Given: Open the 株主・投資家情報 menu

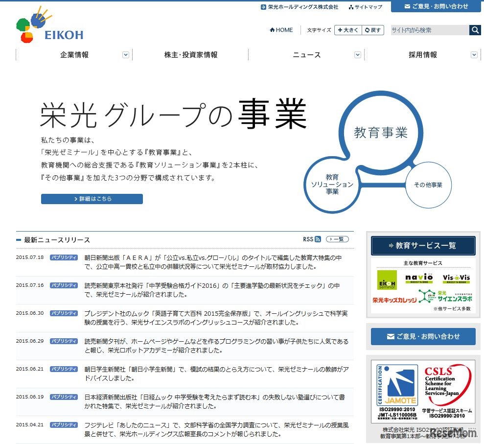Looking at the screenshot, I should 190,55.
